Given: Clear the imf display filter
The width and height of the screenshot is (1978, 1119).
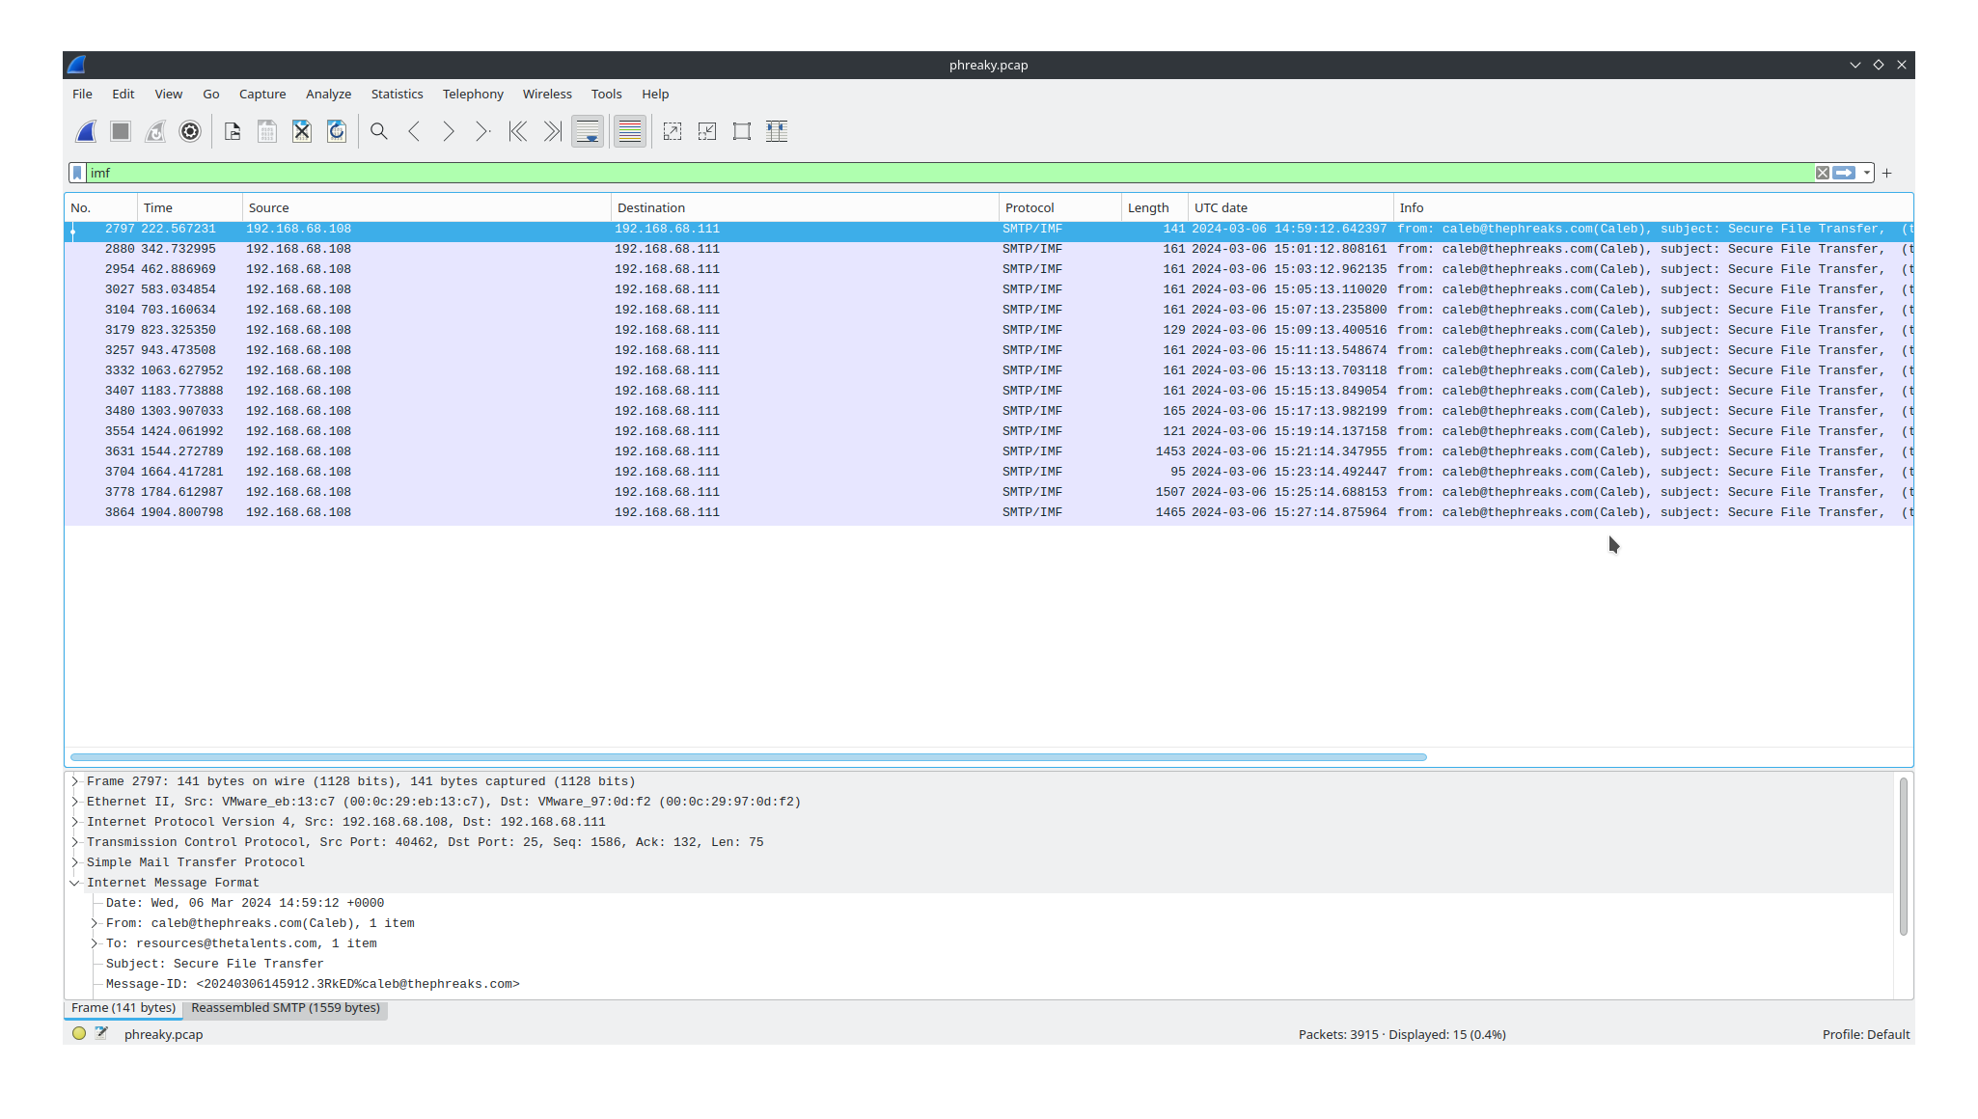Looking at the screenshot, I should point(1822,174).
